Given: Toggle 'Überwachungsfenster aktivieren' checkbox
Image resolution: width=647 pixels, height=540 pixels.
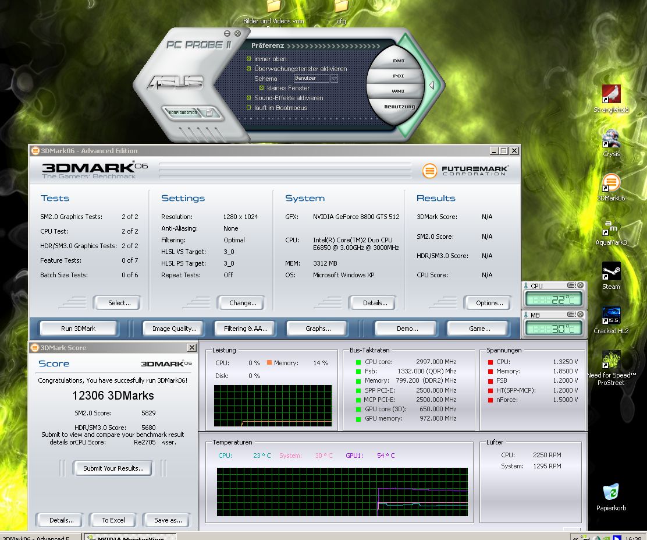Looking at the screenshot, I should coord(249,69).
